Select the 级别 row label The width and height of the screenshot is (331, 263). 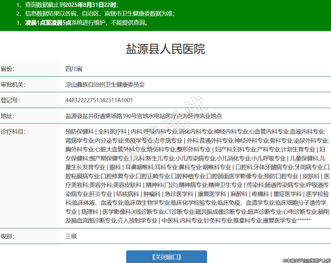[x=8, y=236]
